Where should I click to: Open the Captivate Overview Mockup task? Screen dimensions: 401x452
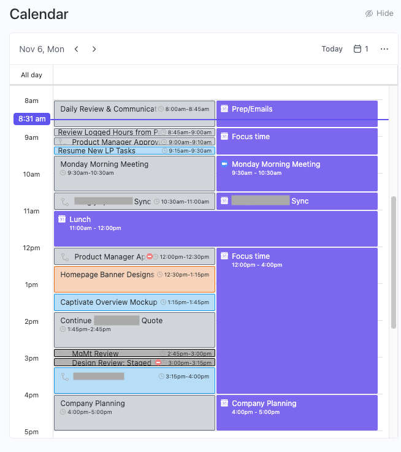[x=109, y=302]
